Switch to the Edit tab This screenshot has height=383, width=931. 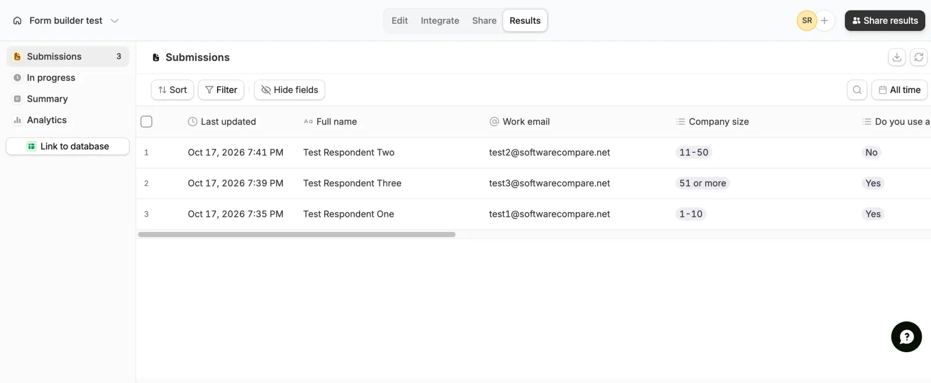tap(400, 20)
